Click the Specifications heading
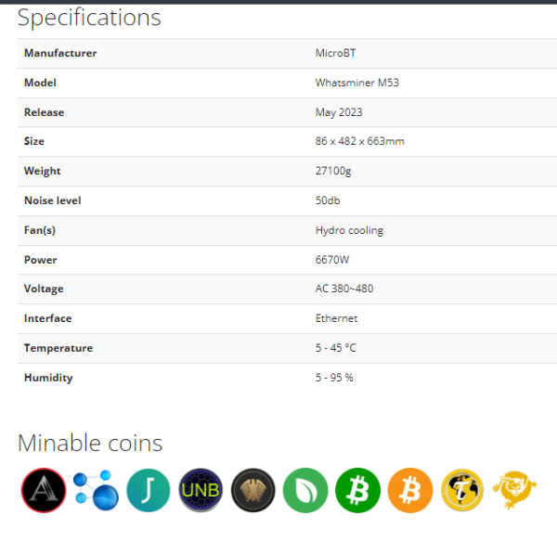 point(89,18)
